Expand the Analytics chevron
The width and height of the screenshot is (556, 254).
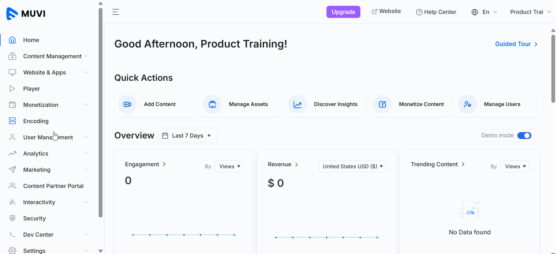point(86,154)
